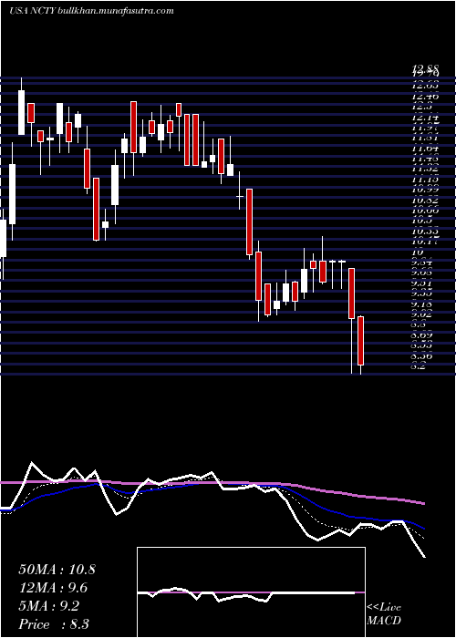Select the 5MA : 9.2 readout
This screenshot has width=456, height=638.
click(49, 606)
